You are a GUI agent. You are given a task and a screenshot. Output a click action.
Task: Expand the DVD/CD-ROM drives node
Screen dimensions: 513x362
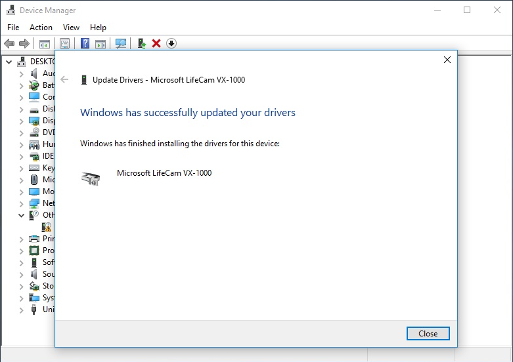click(21, 133)
